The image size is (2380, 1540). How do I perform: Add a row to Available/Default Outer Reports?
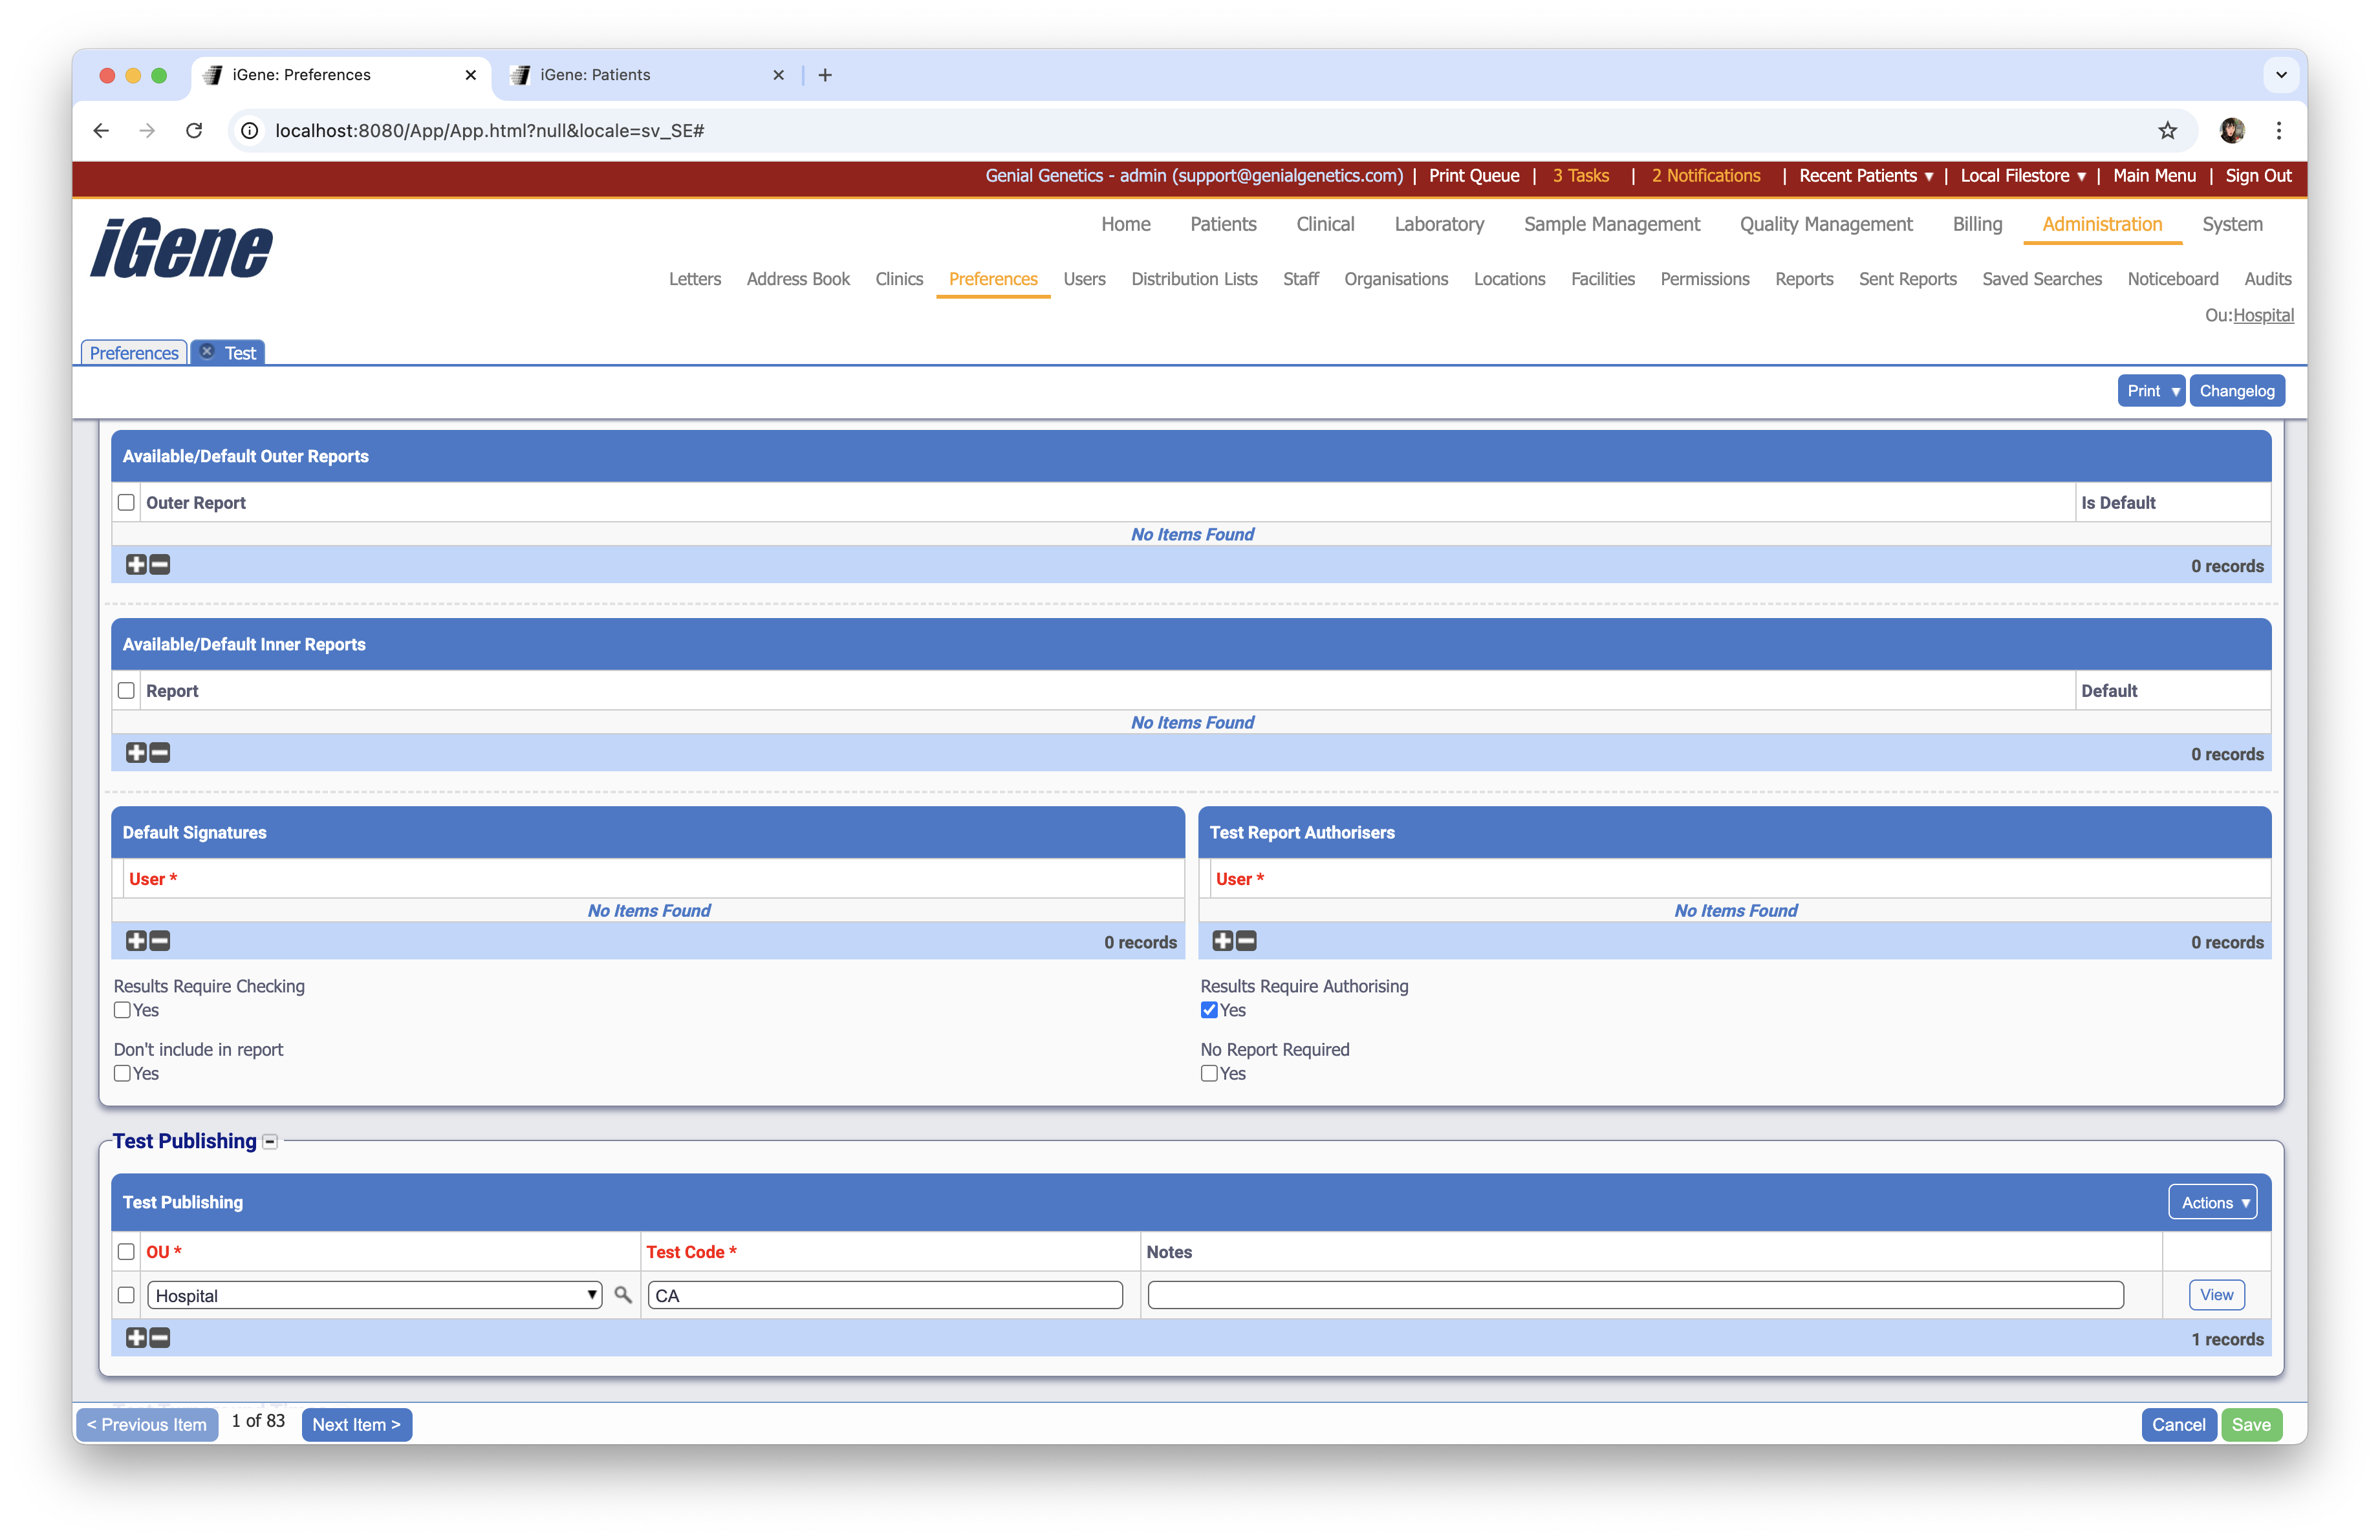[x=136, y=564]
